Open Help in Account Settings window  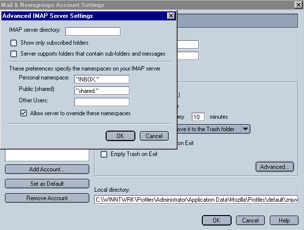(x=284, y=220)
